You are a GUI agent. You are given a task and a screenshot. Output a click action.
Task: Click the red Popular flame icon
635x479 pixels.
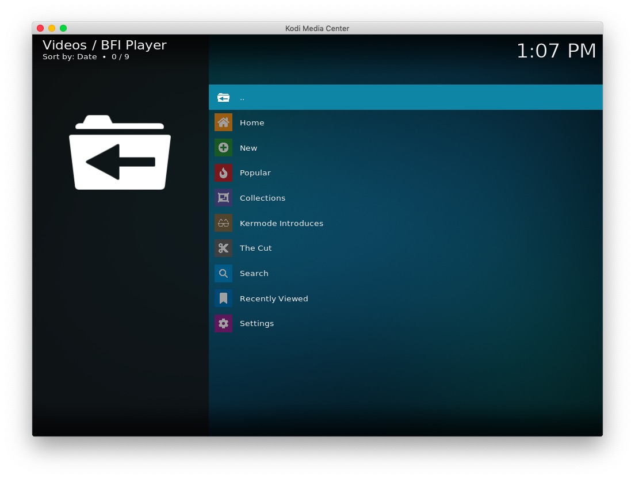tap(223, 173)
